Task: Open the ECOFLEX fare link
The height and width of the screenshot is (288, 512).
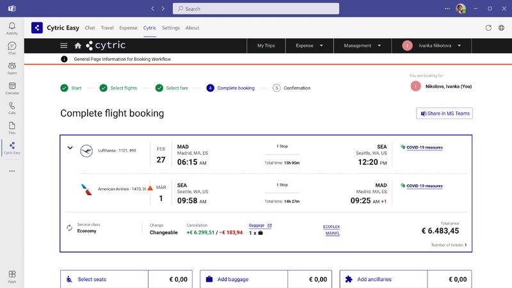Action: [x=331, y=227]
